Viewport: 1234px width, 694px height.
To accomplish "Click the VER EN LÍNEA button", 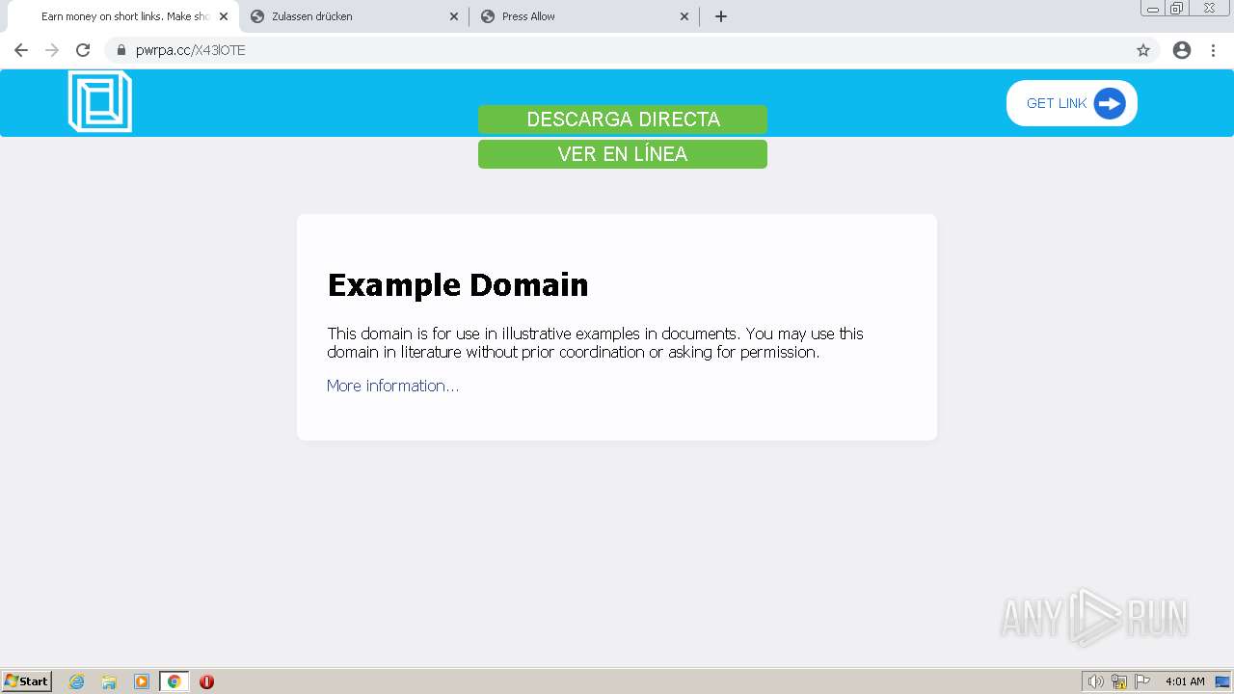I will [623, 154].
